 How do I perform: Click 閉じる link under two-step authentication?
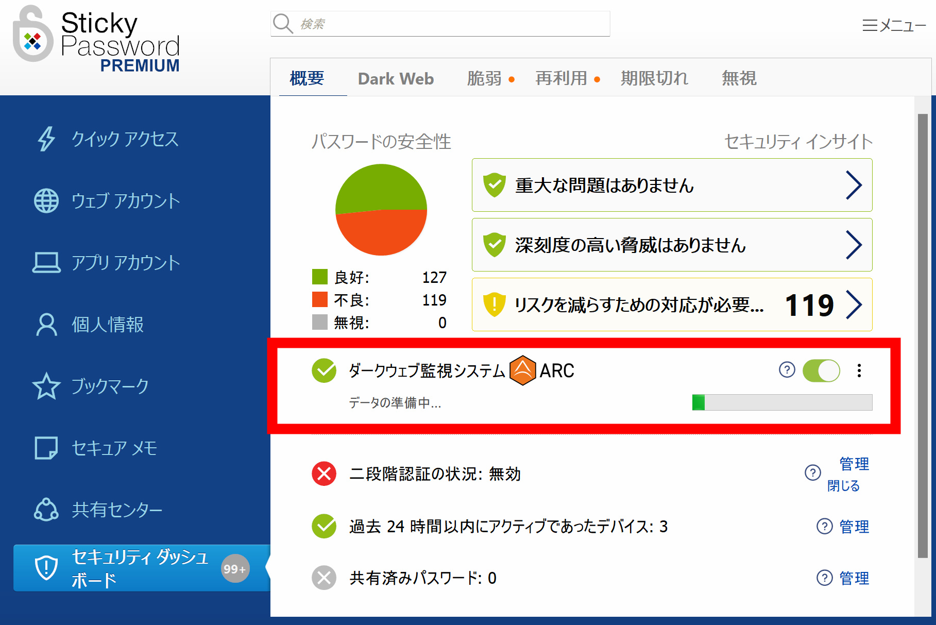click(x=843, y=486)
